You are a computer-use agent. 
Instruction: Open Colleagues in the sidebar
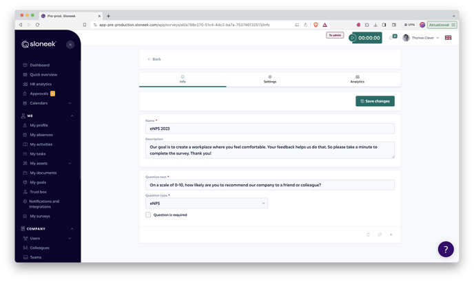[x=39, y=248]
